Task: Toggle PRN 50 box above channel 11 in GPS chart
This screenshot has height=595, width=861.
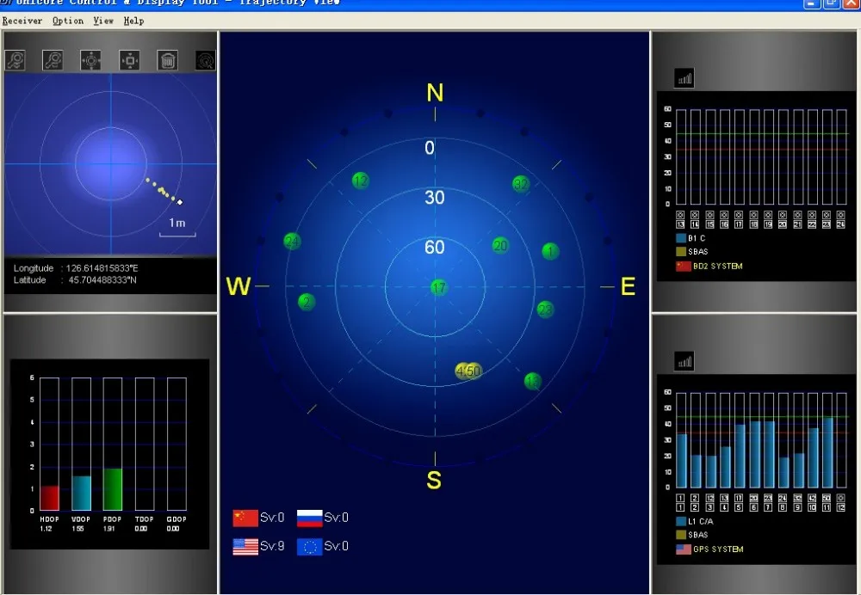Action: point(827,498)
